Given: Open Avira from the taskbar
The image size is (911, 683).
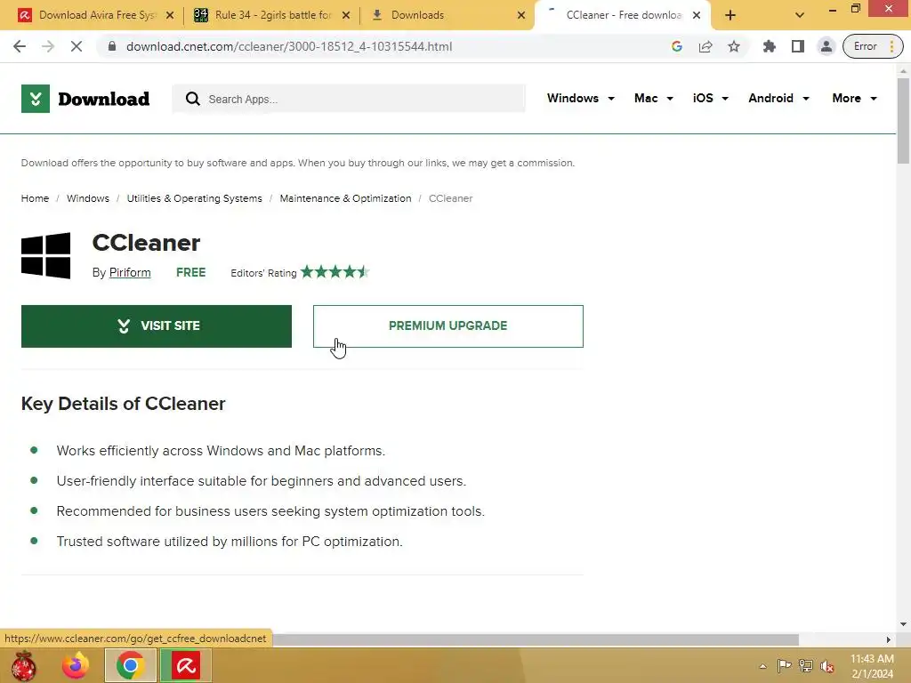Looking at the screenshot, I should pos(185,665).
